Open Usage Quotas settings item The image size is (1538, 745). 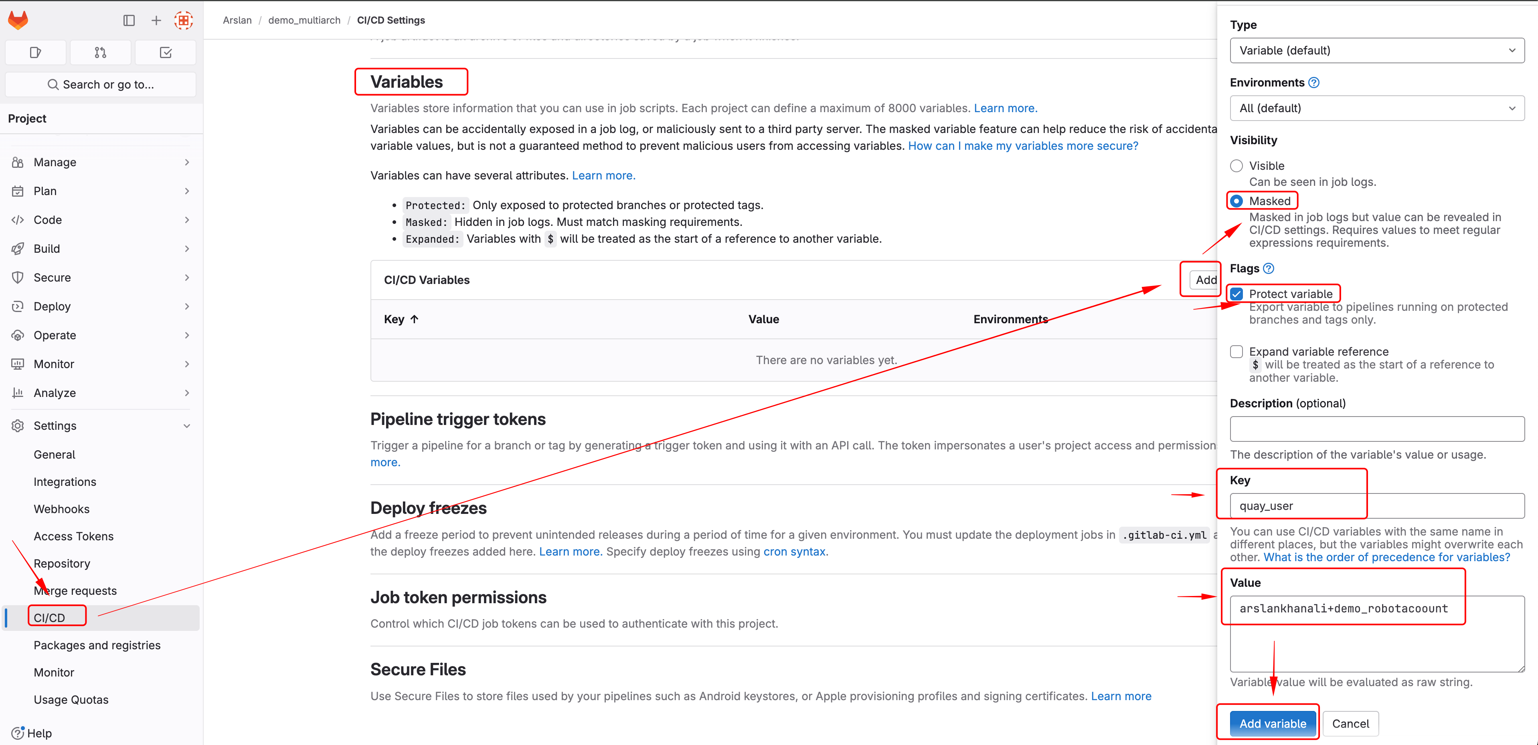[71, 700]
